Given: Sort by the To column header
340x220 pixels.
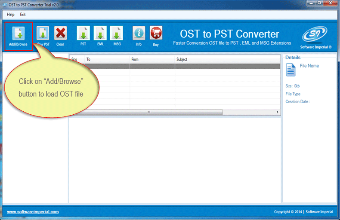Looking at the screenshot, I should tap(107, 59).
